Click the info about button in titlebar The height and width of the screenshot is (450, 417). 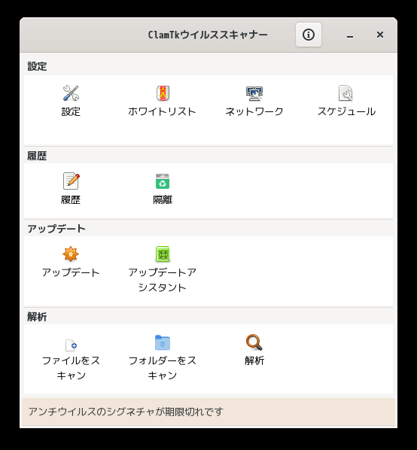pos(309,35)
